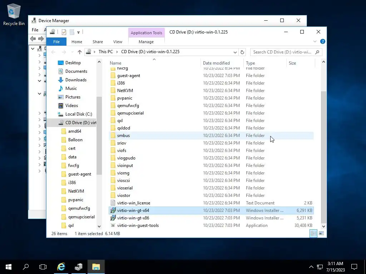Expand the address bar history dropdown
The image size is (366, 274).
point(235,52)
